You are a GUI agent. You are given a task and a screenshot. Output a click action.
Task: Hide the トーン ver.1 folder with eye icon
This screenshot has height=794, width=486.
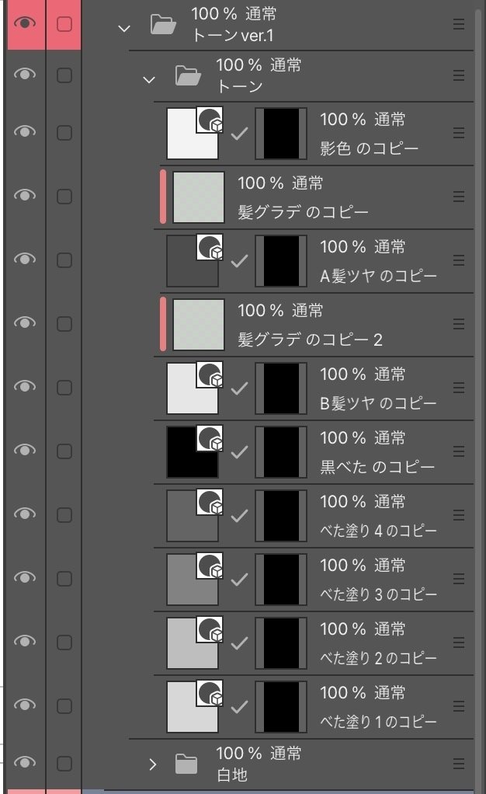[x=24, y=23]
